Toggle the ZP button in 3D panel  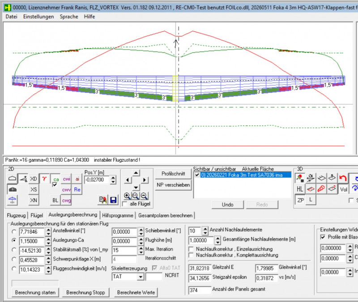pyautogui.click(x=300, y=200)
